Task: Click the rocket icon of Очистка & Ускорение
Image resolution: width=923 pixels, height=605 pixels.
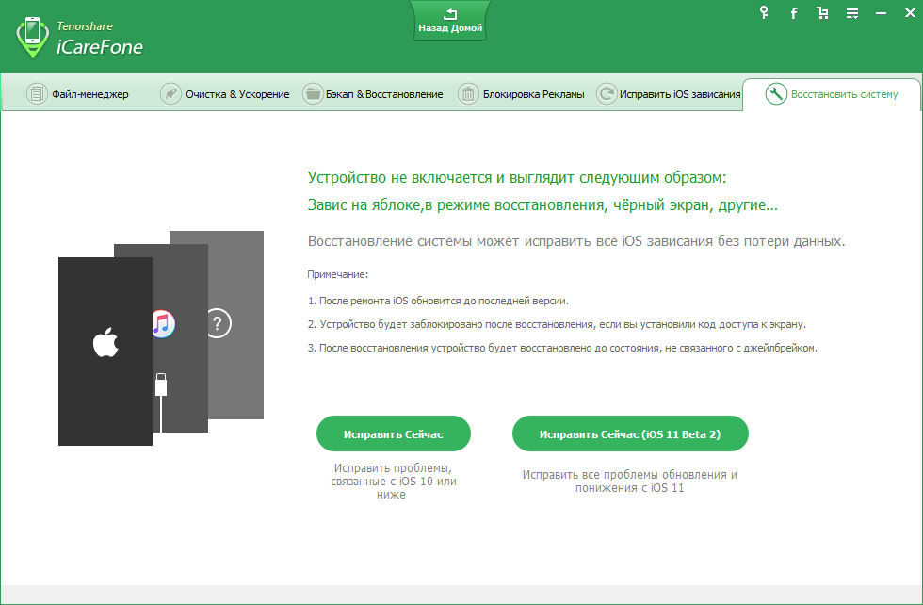Action: click(x=170, y=94)
